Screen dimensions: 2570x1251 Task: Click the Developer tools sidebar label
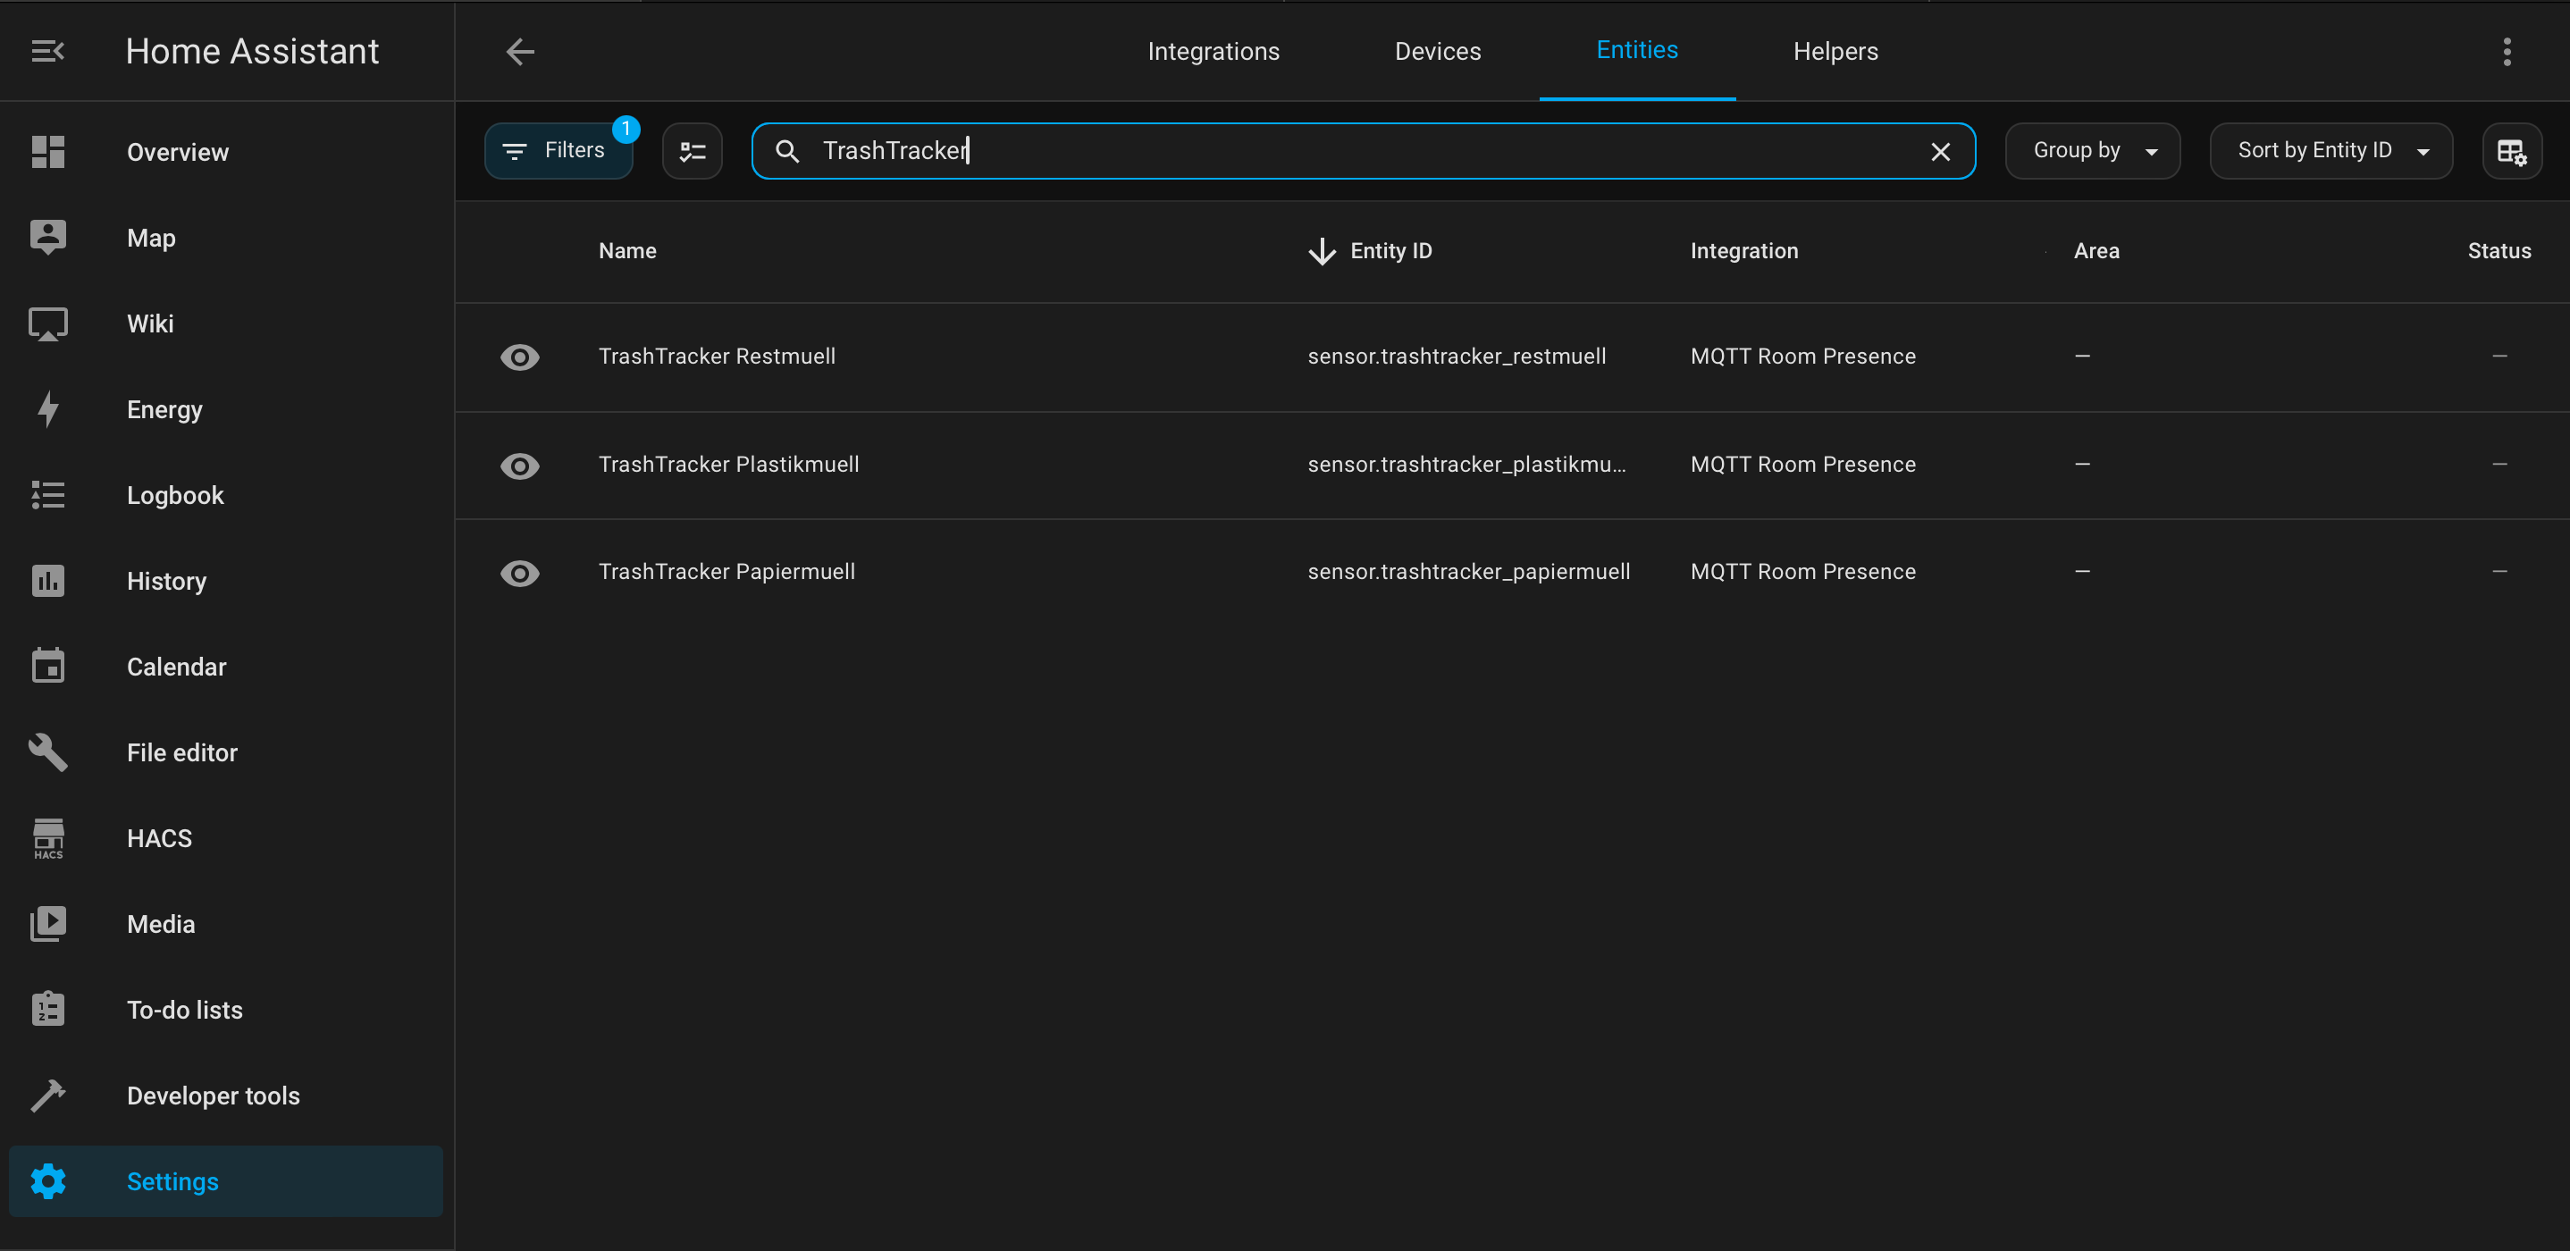tap(214, 1096)
